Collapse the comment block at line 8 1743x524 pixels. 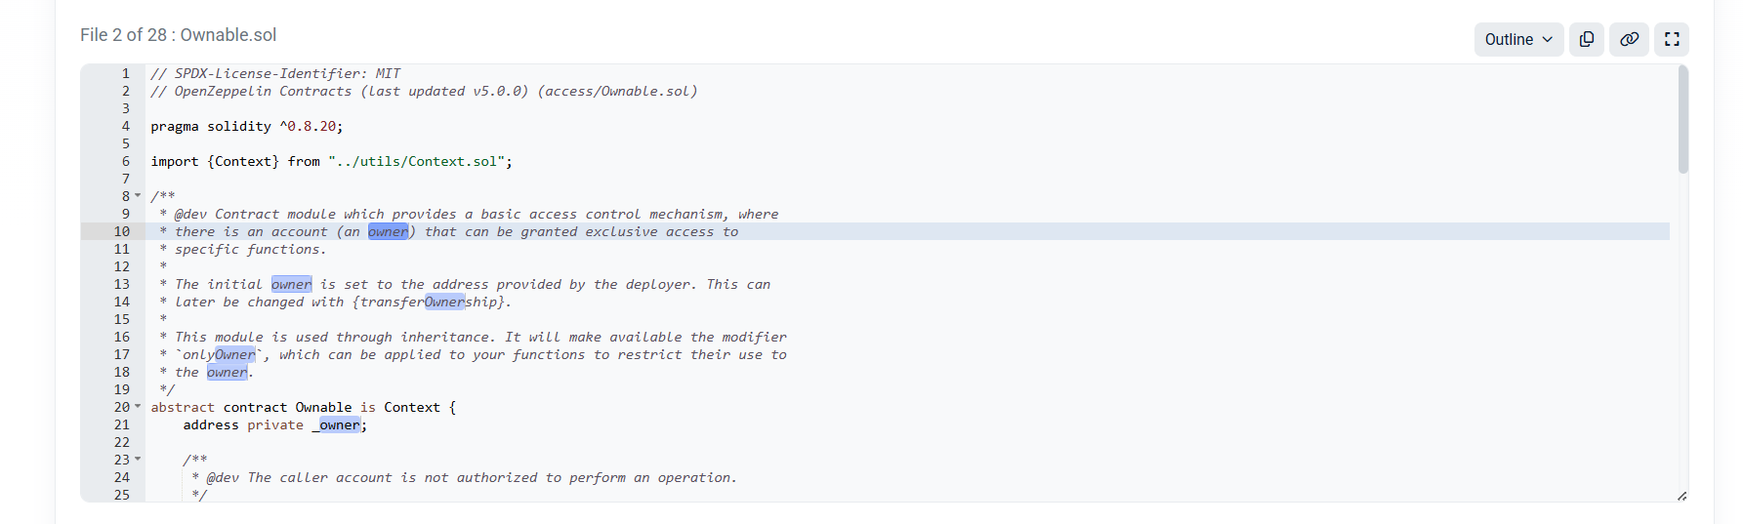(138, 196)
